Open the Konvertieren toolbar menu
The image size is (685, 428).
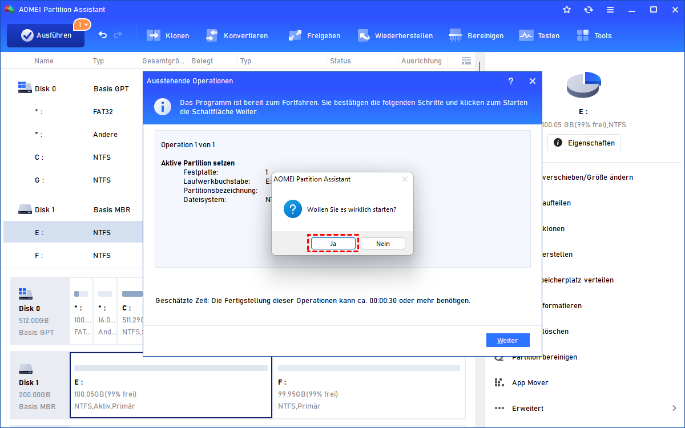(236, 35)
